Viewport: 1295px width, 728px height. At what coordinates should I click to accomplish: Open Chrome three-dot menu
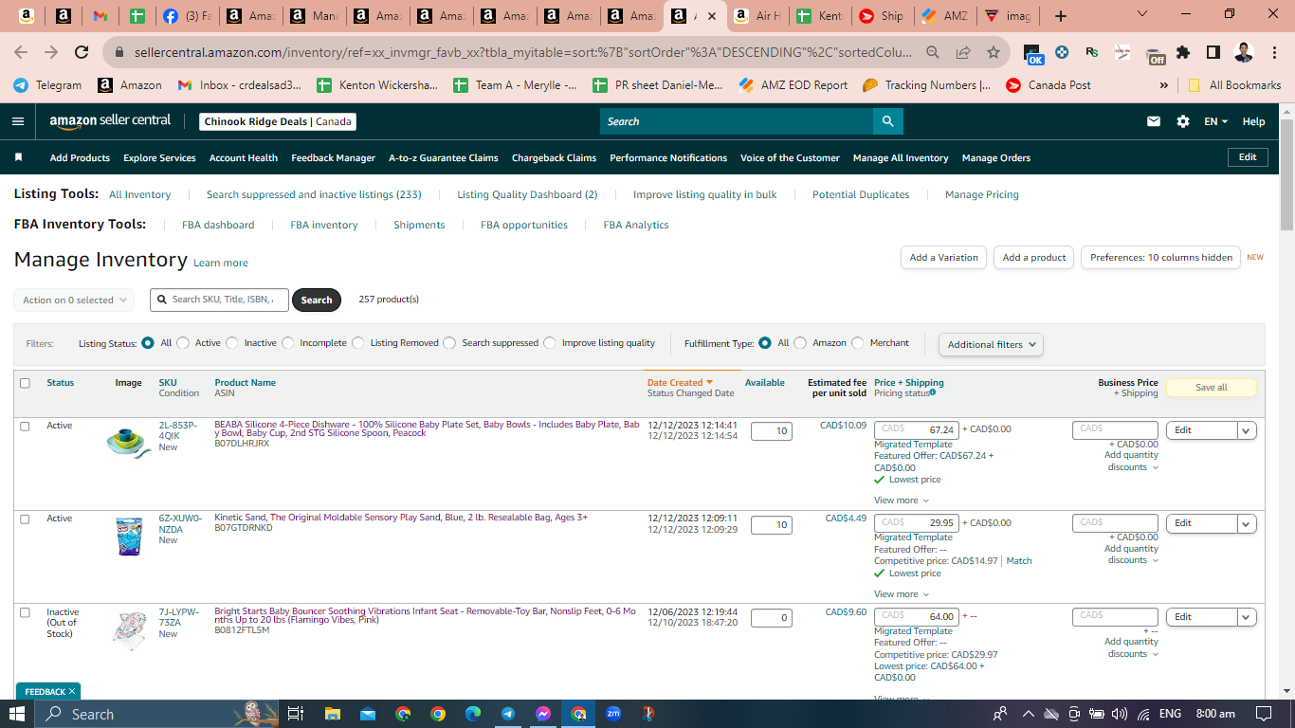tap(1275, 52)
